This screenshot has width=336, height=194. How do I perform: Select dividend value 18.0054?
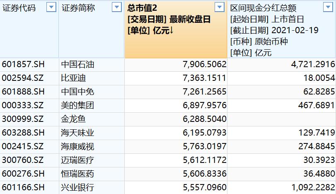(x=319, y=78)
